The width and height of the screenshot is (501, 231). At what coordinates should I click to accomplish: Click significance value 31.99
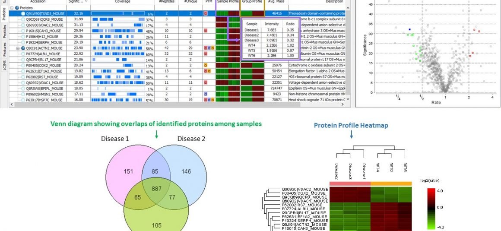click(78, 19)
